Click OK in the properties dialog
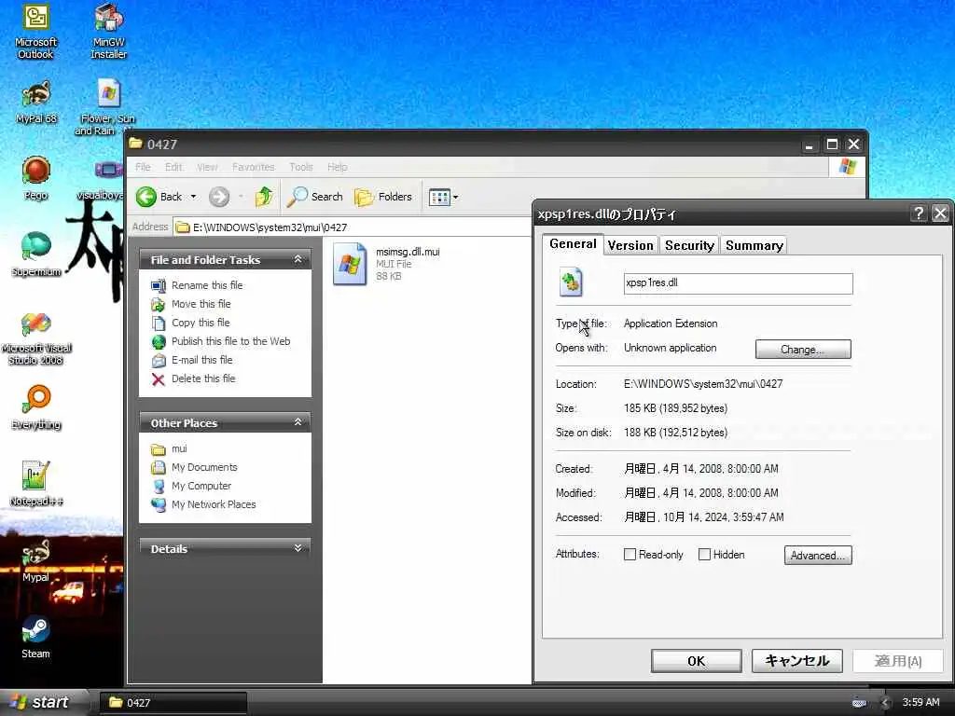Viewport: 955px width, 716px height. pyautogui.click(x=696, y=661)
